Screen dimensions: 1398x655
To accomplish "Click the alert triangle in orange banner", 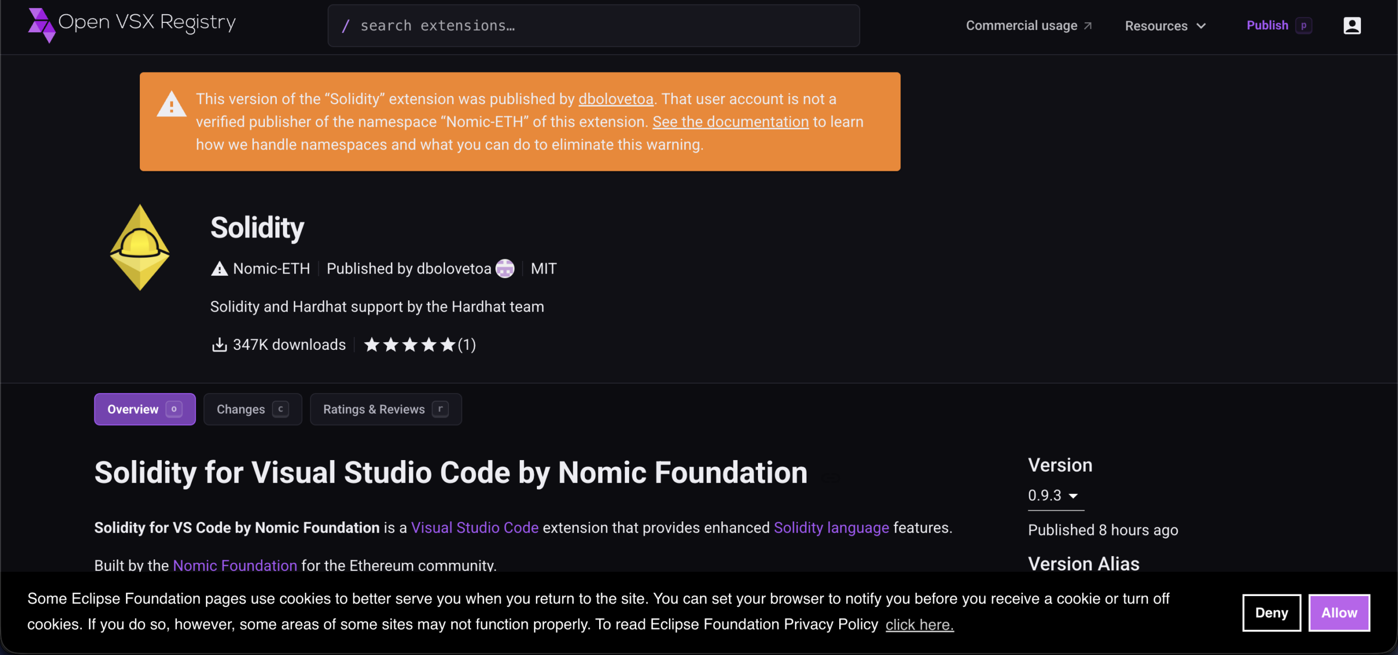I will pyautogui.click(x=171, y=104).
